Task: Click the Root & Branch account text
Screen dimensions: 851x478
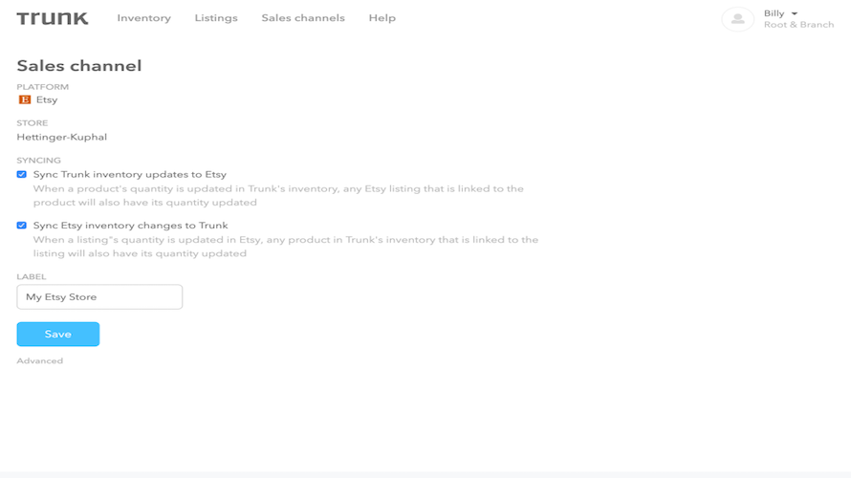Action: 799,25
